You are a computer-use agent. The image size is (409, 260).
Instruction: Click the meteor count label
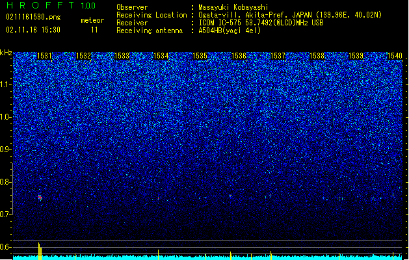pos(92,20)
